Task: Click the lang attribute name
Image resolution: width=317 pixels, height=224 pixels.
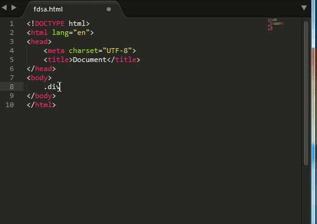Action: (60, 33)
